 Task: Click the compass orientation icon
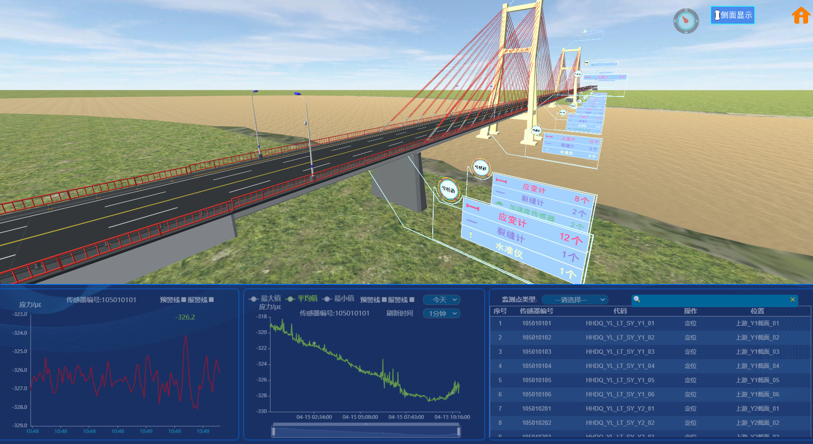point(686,20)
